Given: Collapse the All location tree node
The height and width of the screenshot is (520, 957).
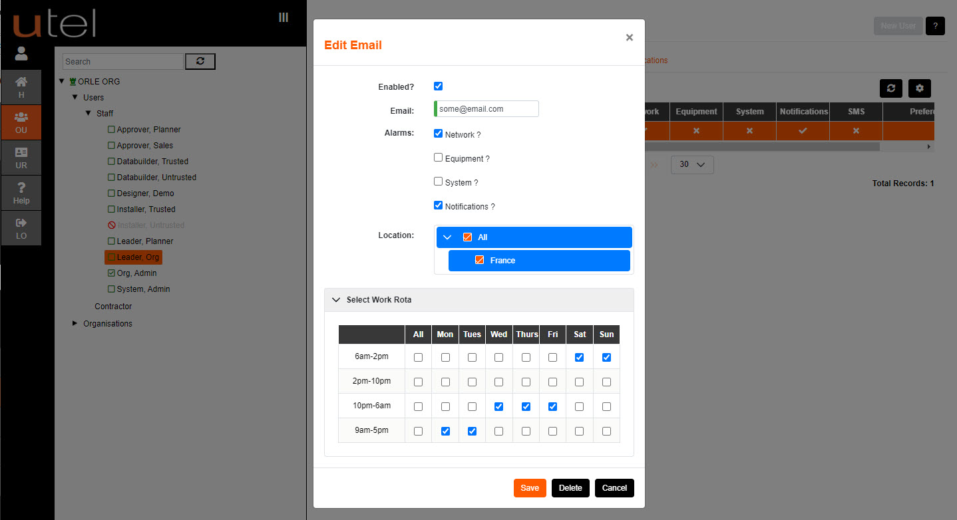Looking at the screenshot, I should click(x=447, y=237).
